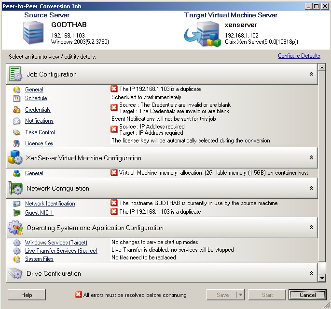Screen dimensions: 331x309
Task: Open the Configure Defaults link
Action: pos(299,56)
